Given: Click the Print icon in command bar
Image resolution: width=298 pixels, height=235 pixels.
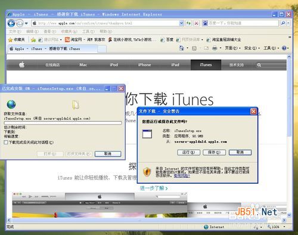Looking at the screenshot, I should pos(215,48).
